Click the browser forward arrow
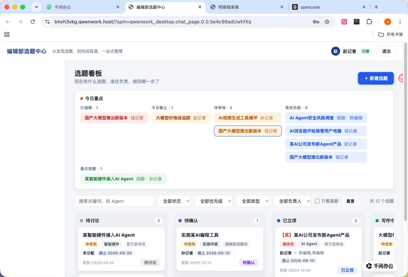Image resolution: width=408 pixels, height=277 pixels. coord(20,22)
